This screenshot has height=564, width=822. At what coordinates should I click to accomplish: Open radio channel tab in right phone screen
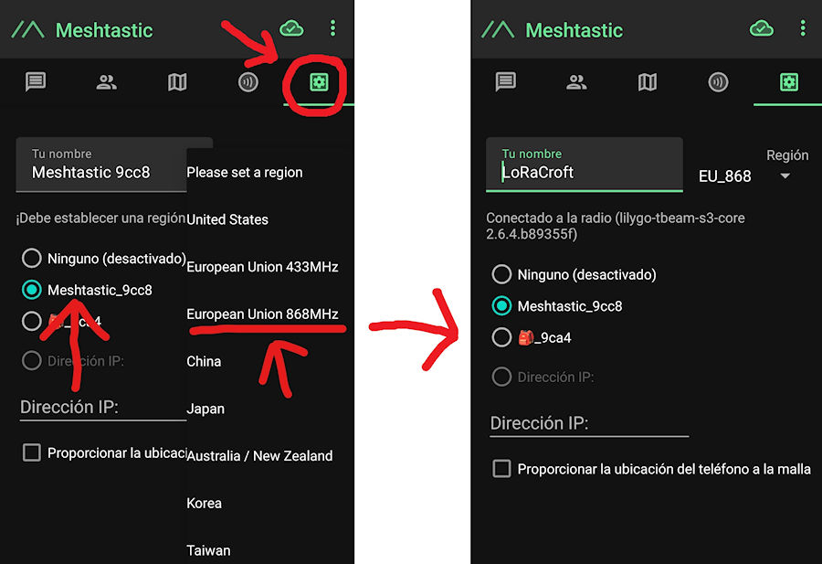[718, 82]
